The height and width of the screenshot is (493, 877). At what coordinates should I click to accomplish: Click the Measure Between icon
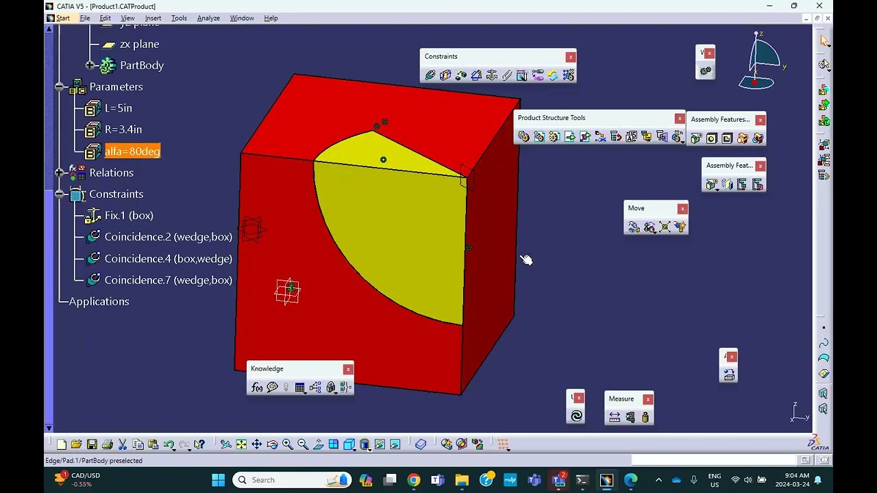(615, 417)
